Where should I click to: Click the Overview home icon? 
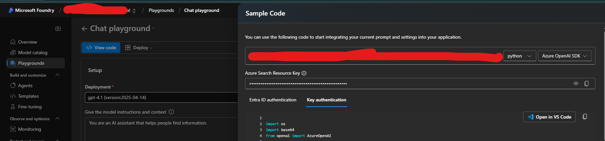13,42
